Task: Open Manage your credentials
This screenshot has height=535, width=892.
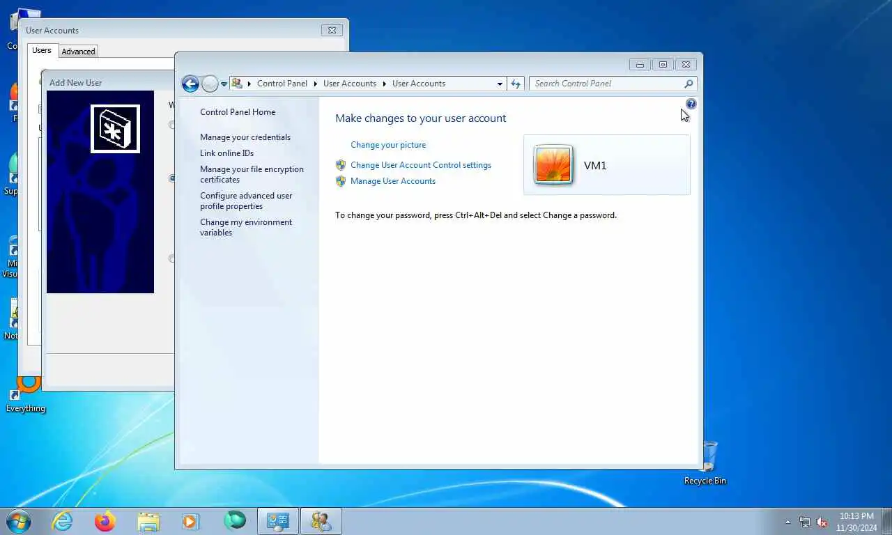Action: point(245,137)
